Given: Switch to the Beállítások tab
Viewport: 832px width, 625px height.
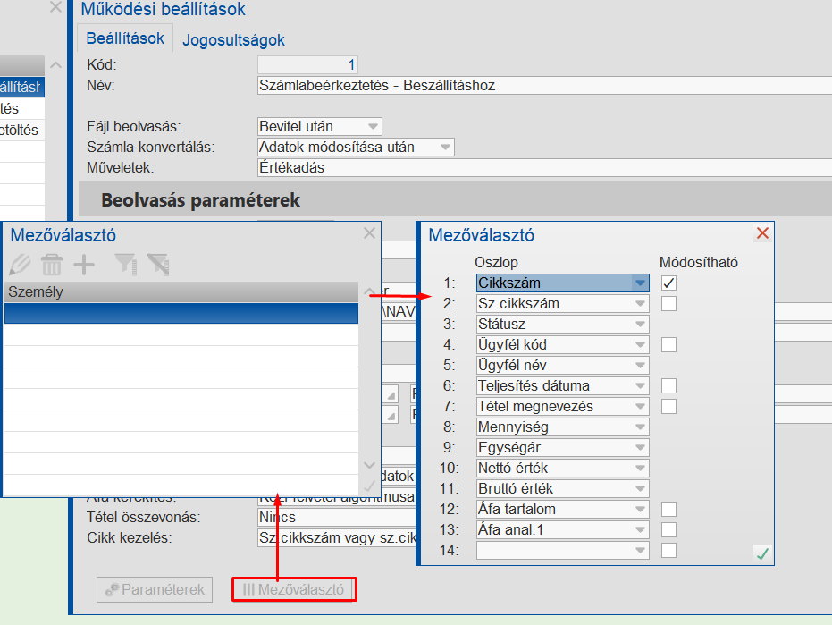Looking at the screenshot, I should [125, 38].
